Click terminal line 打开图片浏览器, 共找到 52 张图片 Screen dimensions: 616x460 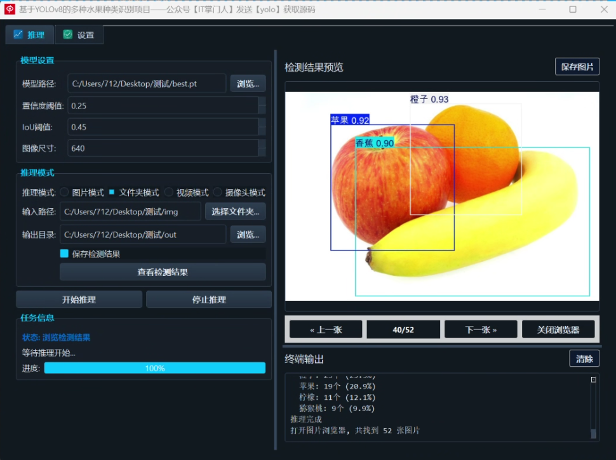click(x=355, y=430)
